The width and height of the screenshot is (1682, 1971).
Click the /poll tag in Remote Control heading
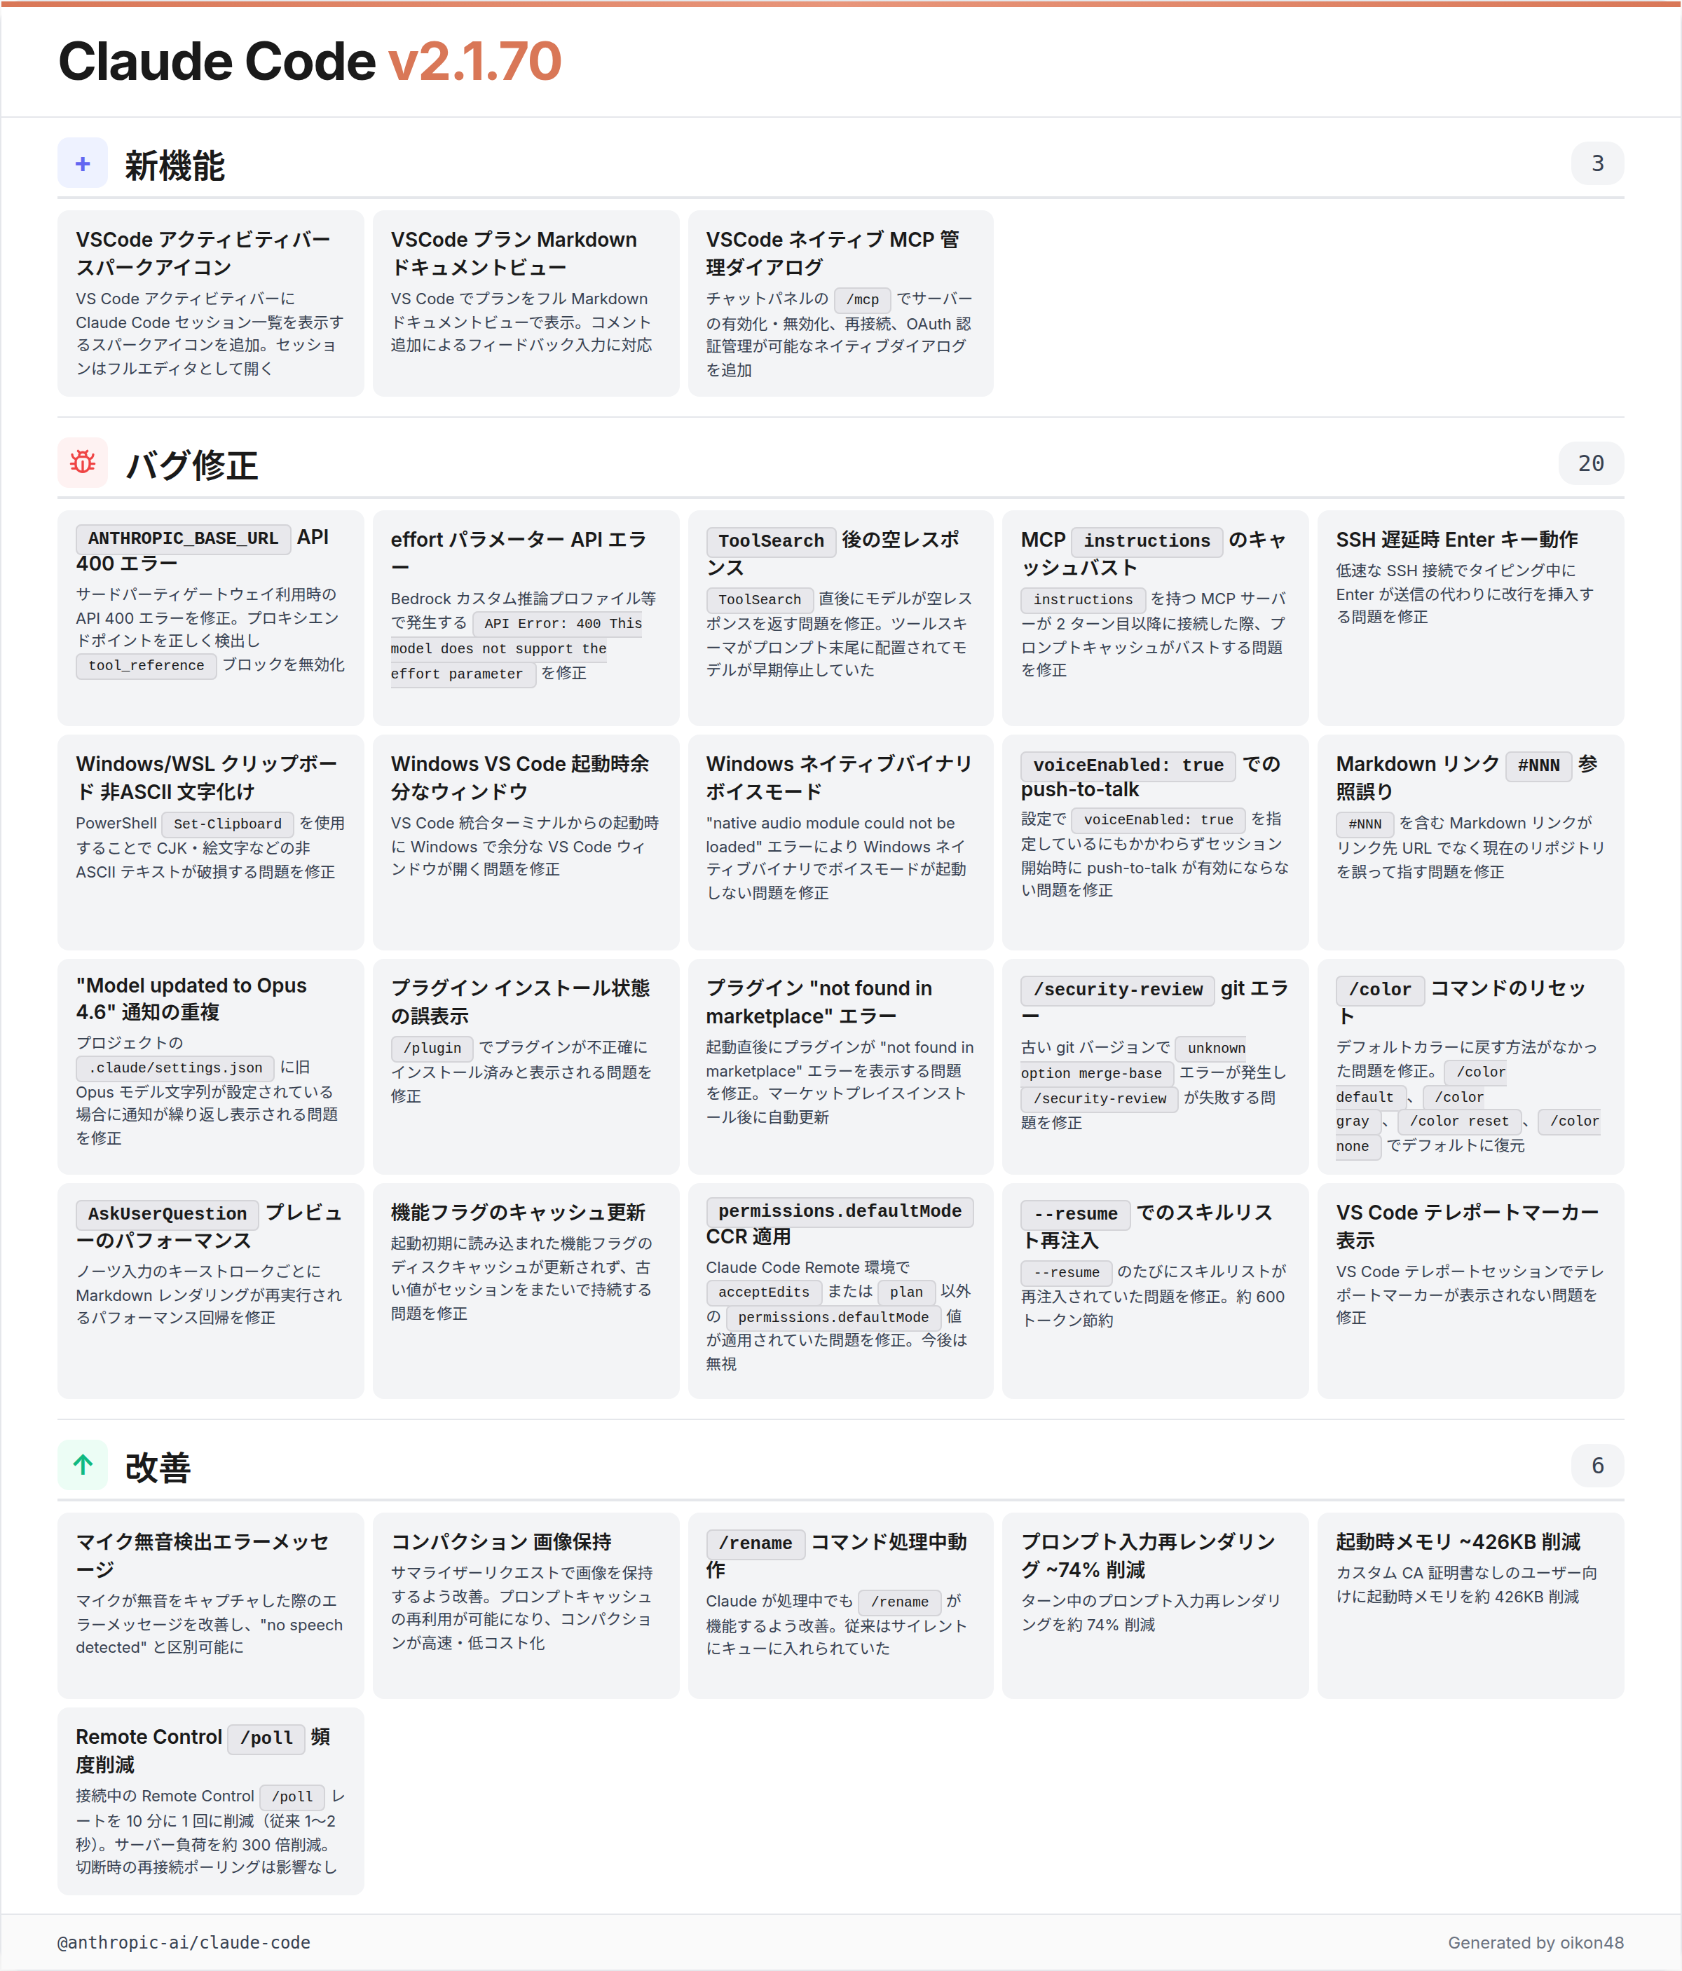(266, 1739)
